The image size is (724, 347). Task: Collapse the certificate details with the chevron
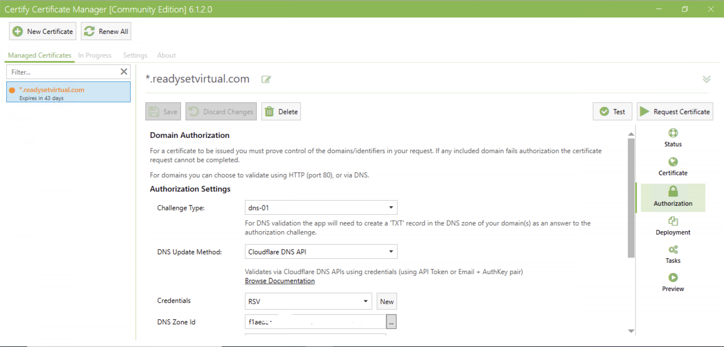707,79
